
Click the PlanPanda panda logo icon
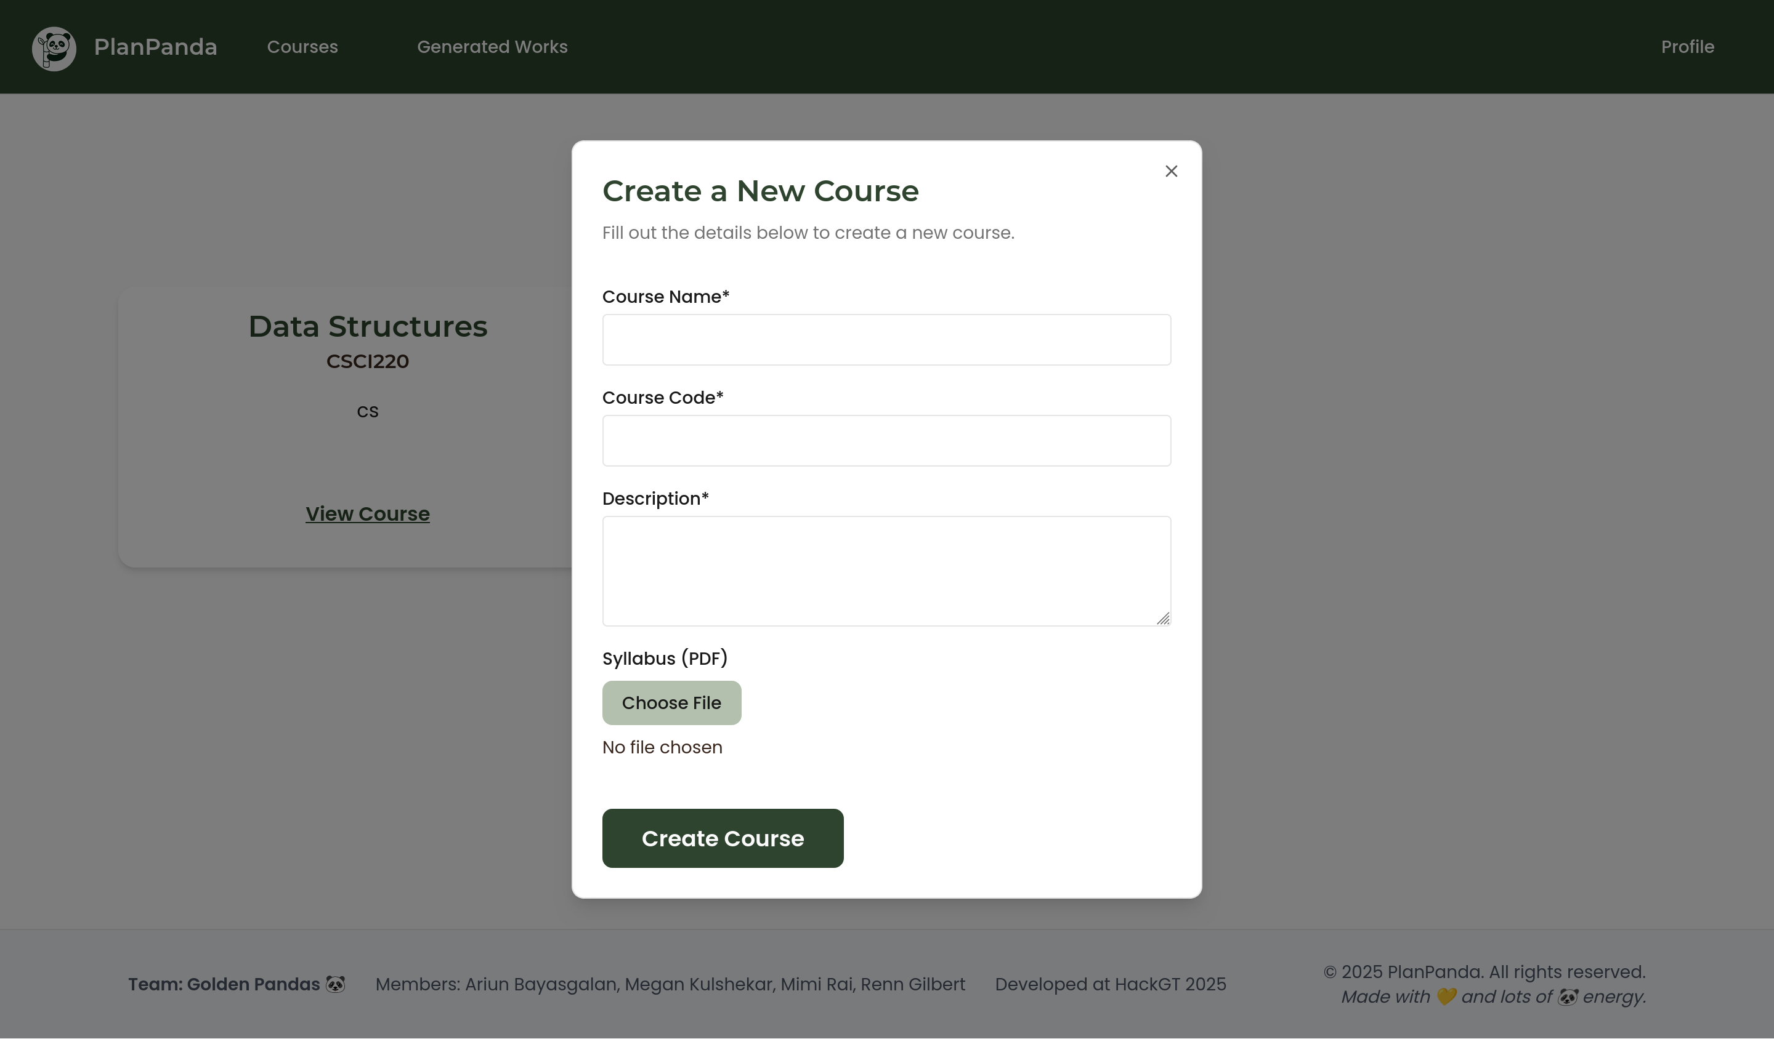point(54,48)
